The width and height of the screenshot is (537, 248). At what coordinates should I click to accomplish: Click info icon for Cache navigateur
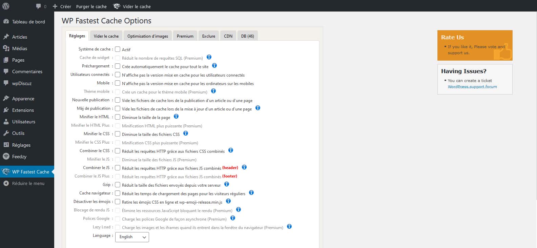[251, 192]
